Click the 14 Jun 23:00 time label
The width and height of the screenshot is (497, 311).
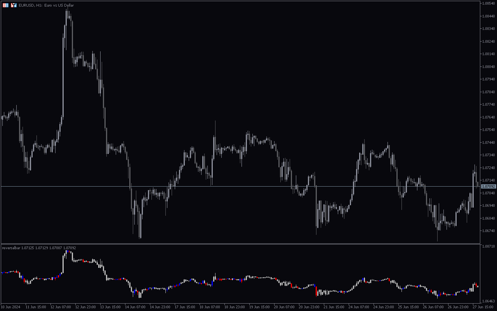tap(160, 307)
